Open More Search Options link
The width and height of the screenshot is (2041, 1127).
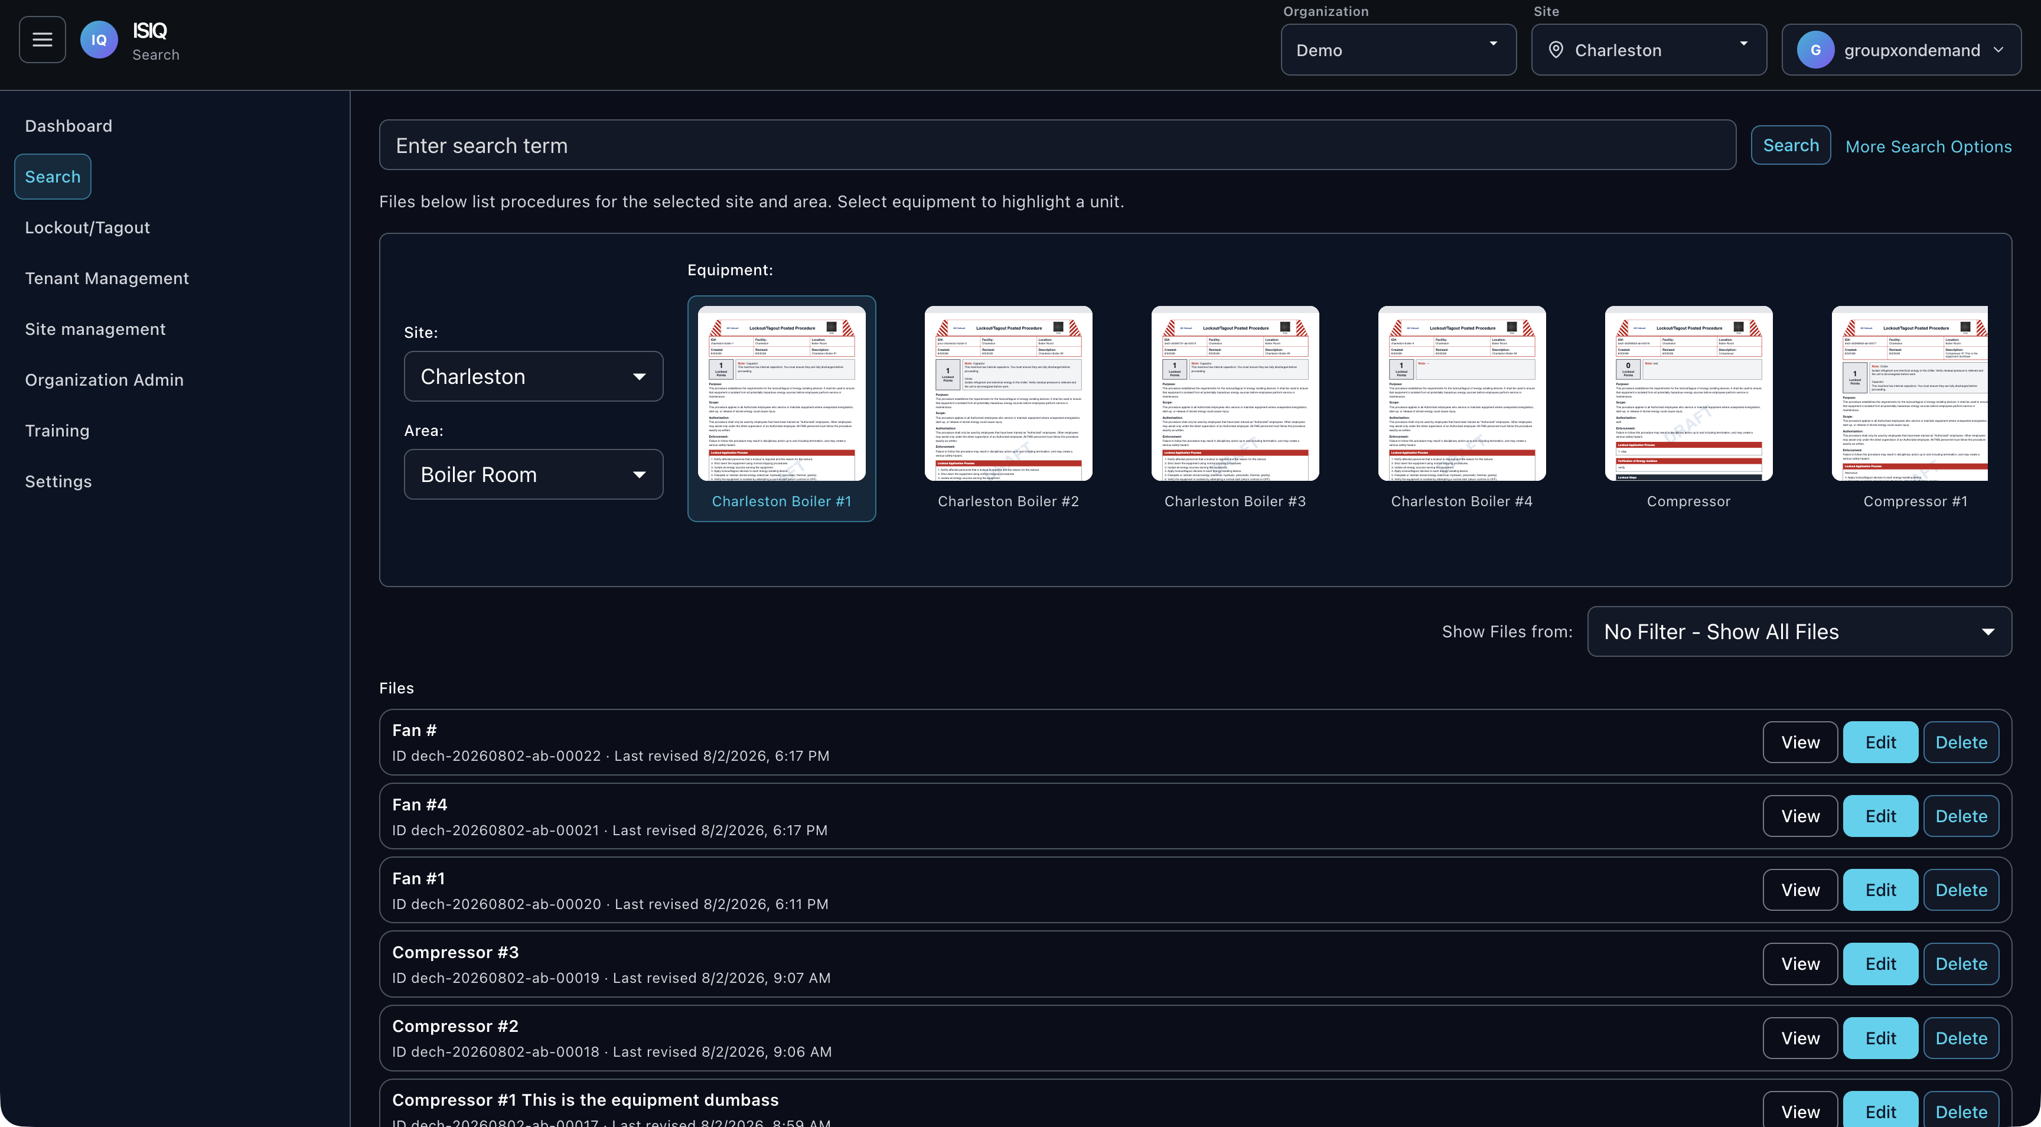coord(1928,146)
